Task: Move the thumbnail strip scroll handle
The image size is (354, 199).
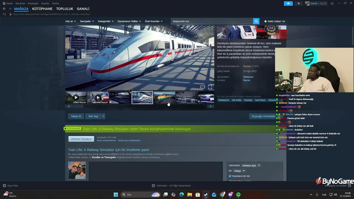Action: (x=78, y=106)
